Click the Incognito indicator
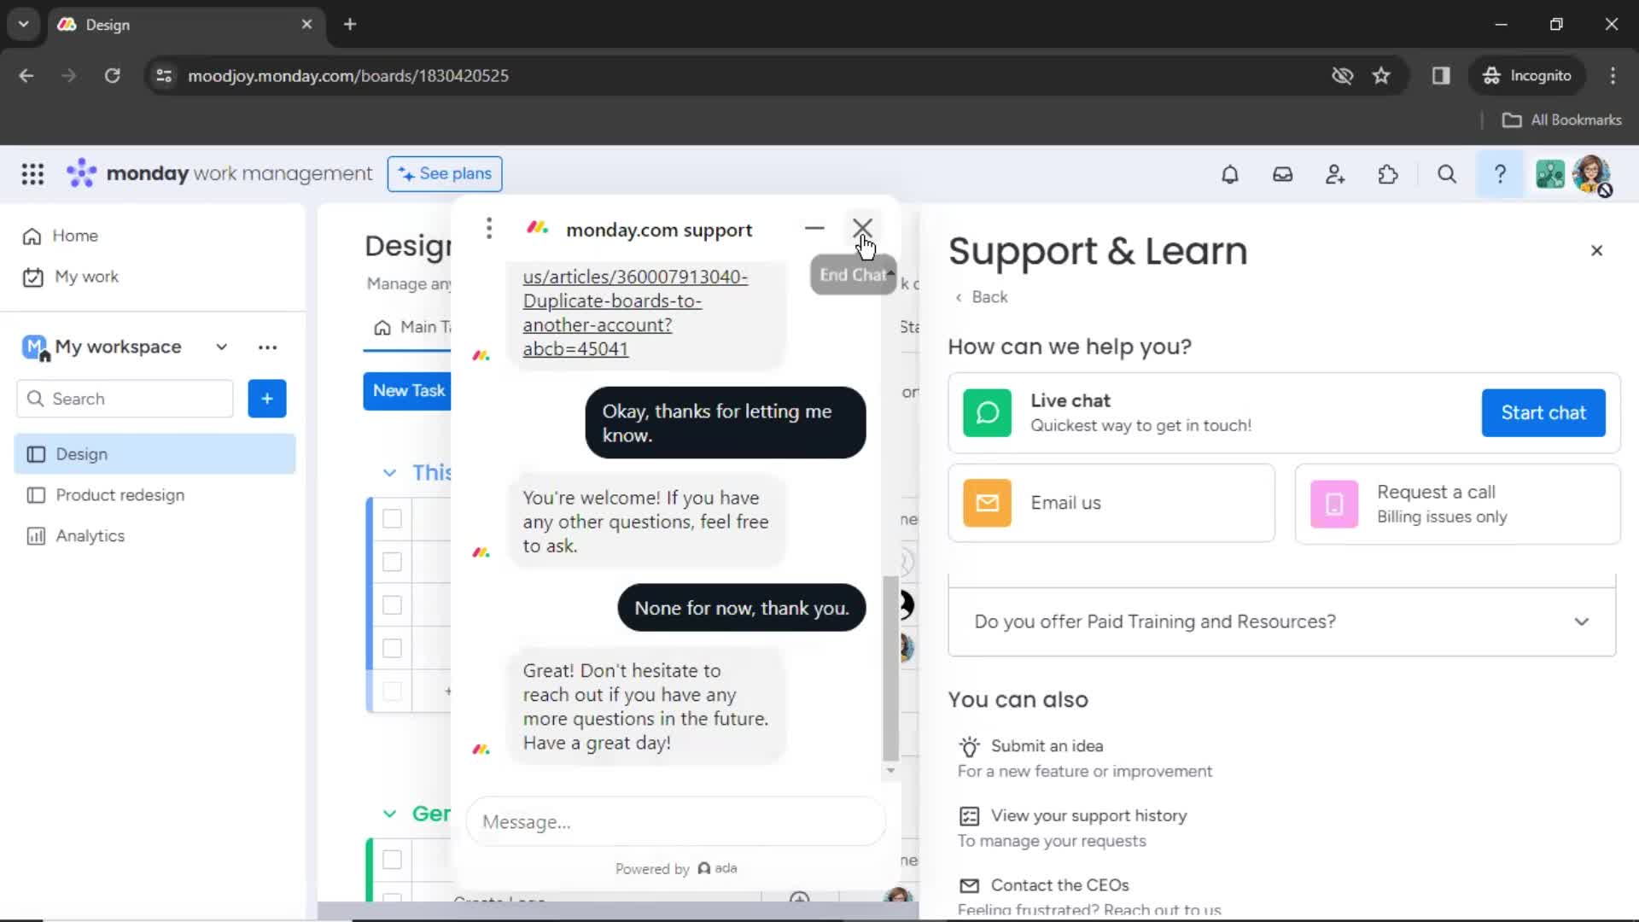Screen dimensions: 1639x922 [x=1527, y=76]
